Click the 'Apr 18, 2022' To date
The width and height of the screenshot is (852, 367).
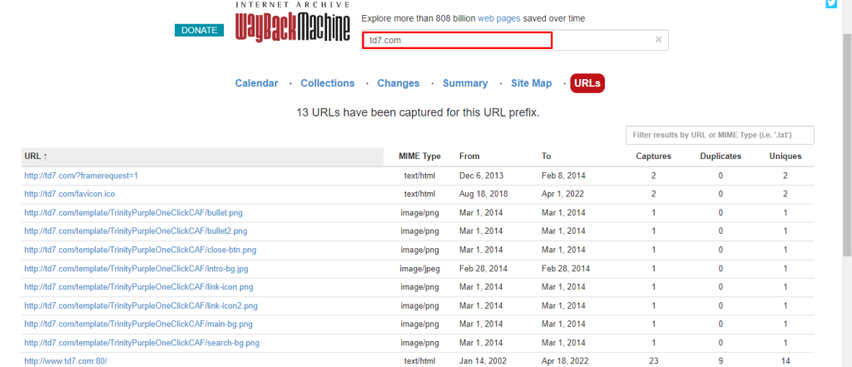point(566,361)
